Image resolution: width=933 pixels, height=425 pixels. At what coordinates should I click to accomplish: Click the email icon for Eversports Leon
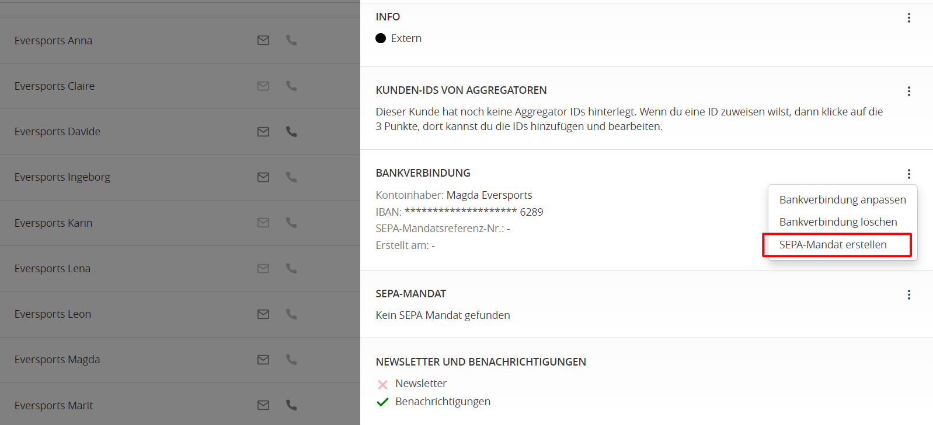pos(263,314)
